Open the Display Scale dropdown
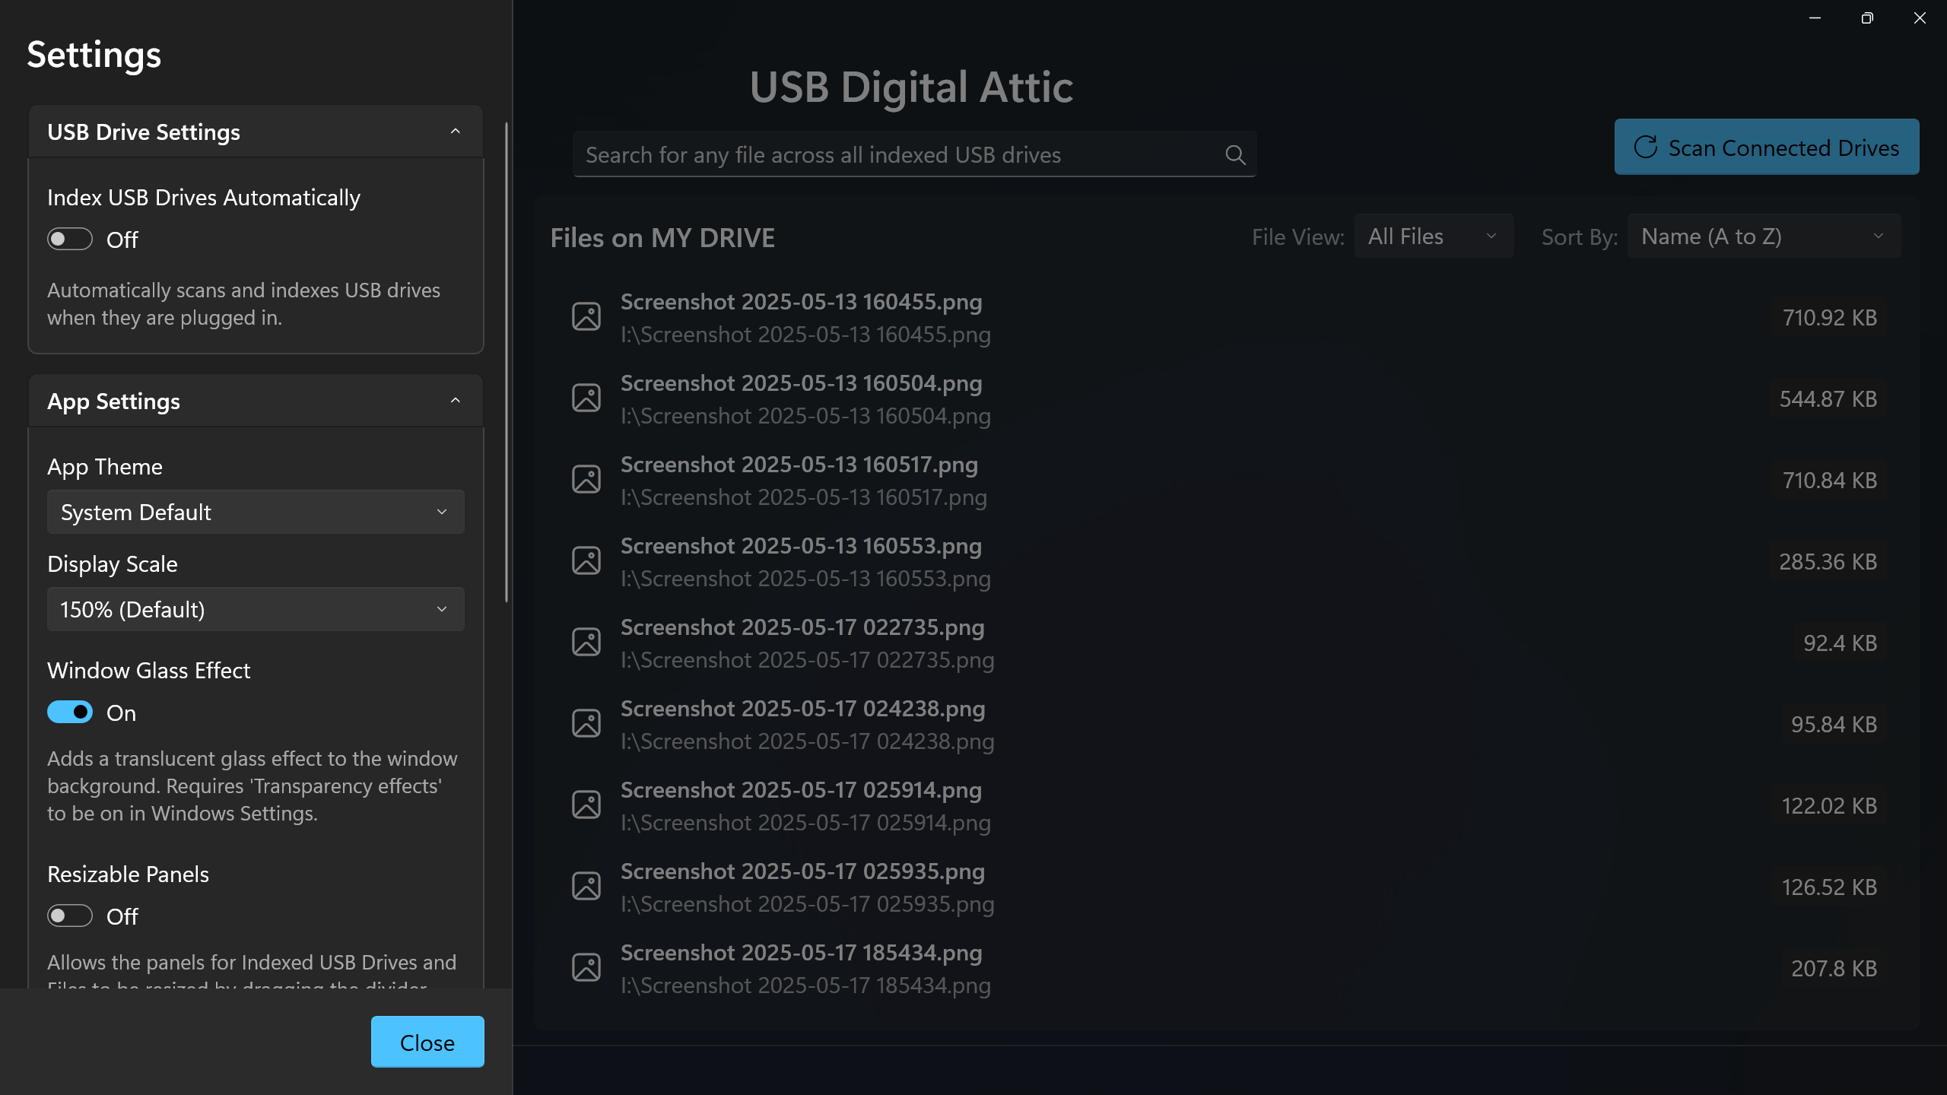 (x=256, y=609)
